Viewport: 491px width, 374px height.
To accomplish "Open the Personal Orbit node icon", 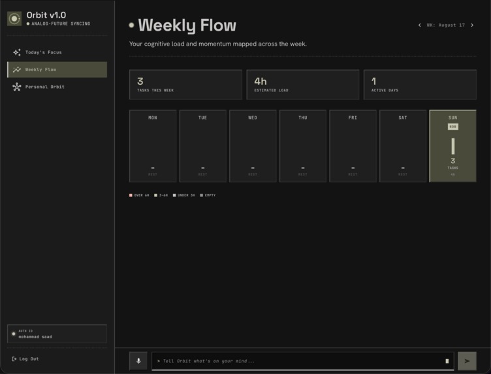I will tap(17, 87).
